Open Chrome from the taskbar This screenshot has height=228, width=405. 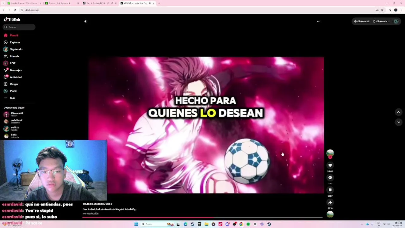pyautogui.click(x=241, y=224)
